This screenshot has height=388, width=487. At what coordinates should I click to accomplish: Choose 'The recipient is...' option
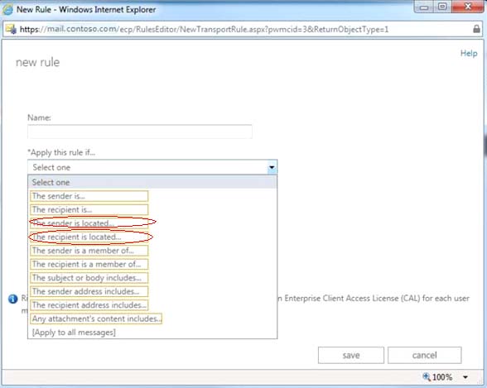click(89, 209)
